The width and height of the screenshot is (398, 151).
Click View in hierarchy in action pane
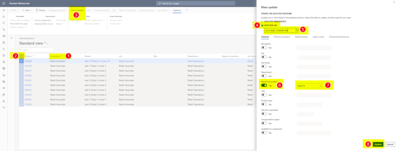click(x=127, y=10)
